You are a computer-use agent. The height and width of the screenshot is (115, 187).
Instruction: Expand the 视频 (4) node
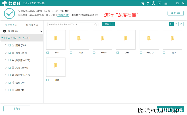6,90
